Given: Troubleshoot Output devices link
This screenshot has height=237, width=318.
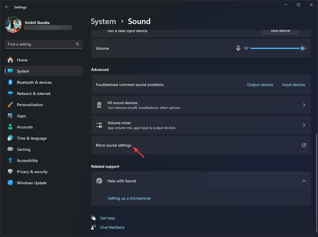Looking at the screenshot, I should pos(260,85).
